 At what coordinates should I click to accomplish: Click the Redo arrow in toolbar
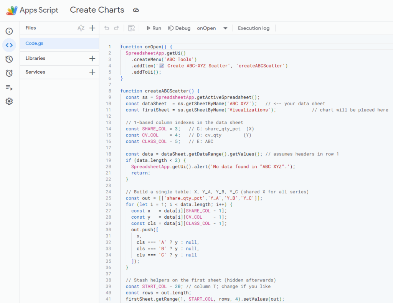[x=116, y=28]
